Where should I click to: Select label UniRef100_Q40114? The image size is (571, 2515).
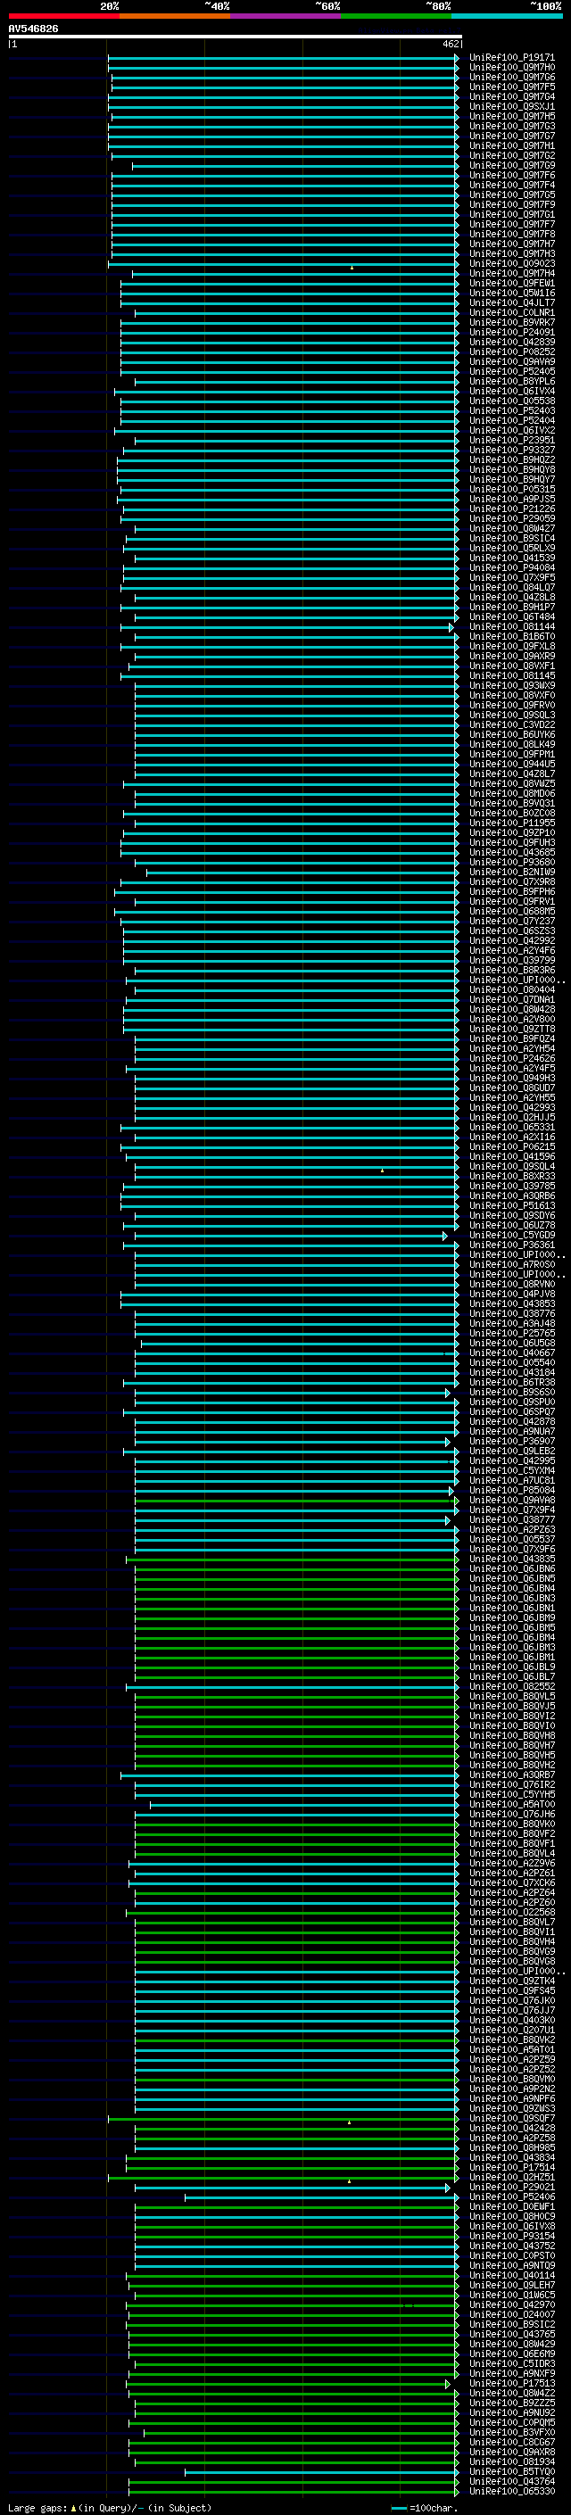[511, 2275]
